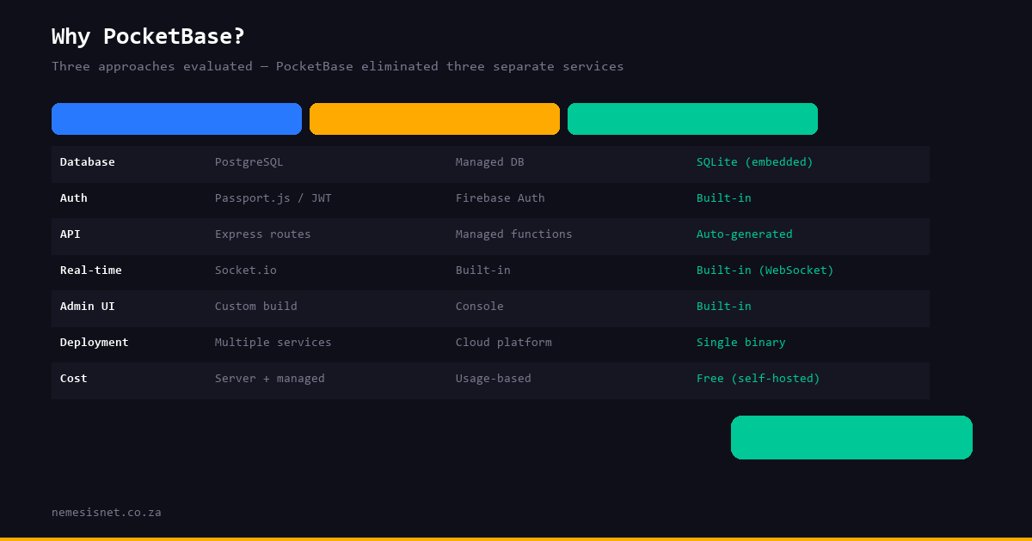
Task: Click the large green box below the table
Action: click(x=851, y=437)
